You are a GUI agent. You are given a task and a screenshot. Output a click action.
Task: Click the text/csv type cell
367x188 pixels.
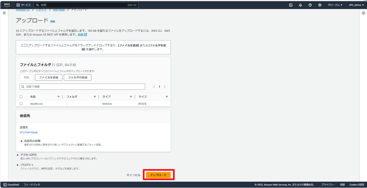(x=107, y=104)
